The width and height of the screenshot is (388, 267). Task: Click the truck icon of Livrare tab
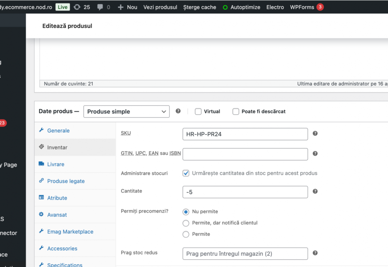point(41,164)
